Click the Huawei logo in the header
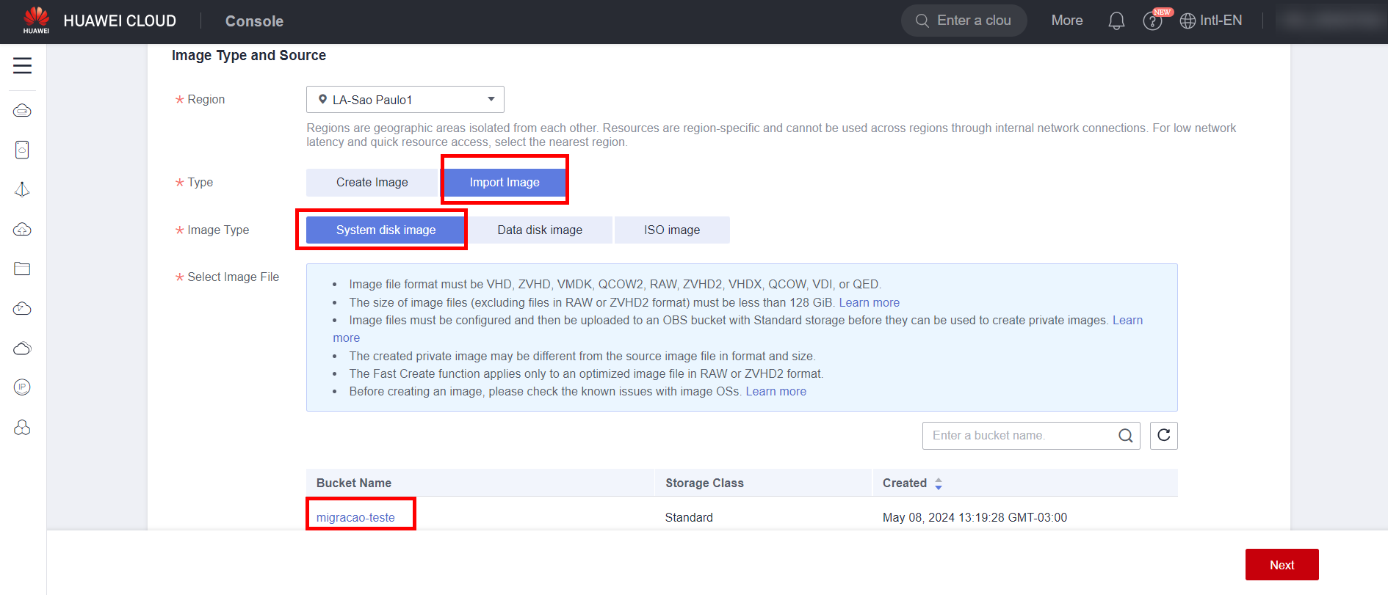Image resolution: width=1388 pixels, height=595 pixels. [36, 21]
